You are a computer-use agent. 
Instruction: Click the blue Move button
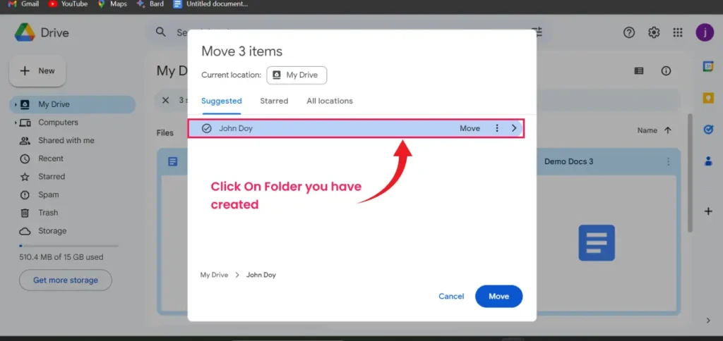click(x=498, y=296)
